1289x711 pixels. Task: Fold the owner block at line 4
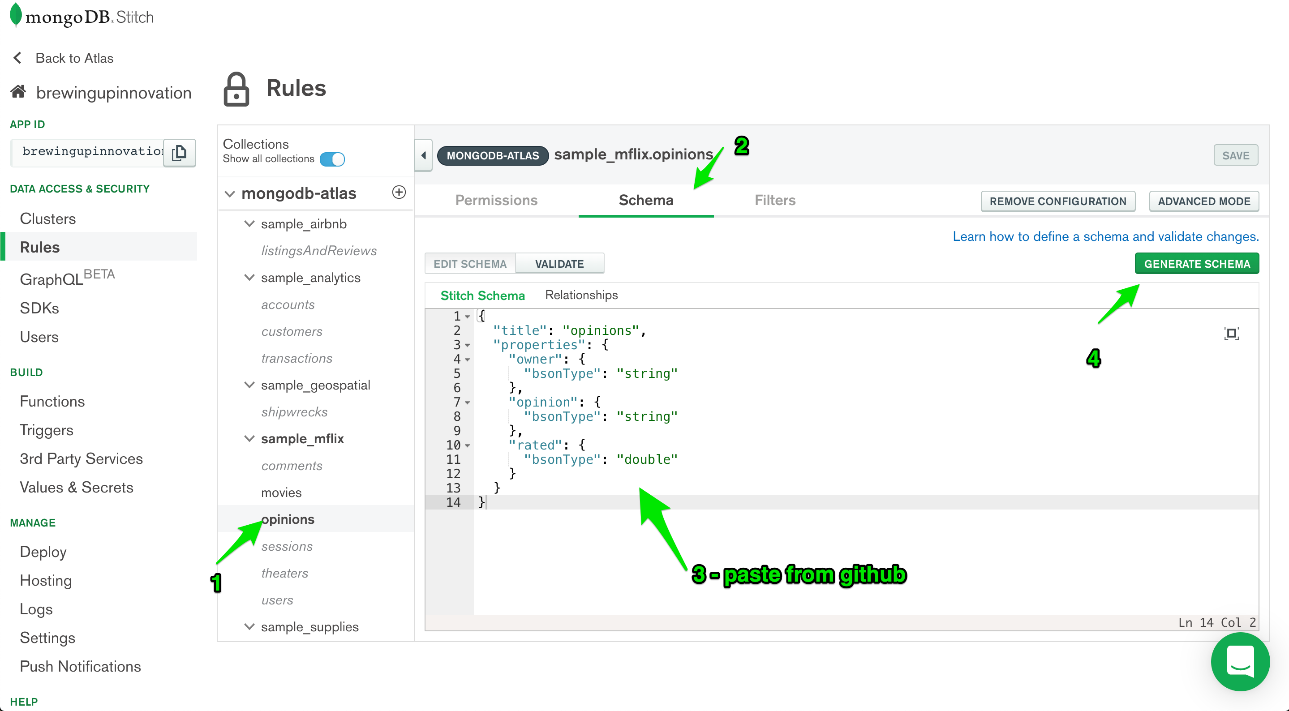point(467,360)
